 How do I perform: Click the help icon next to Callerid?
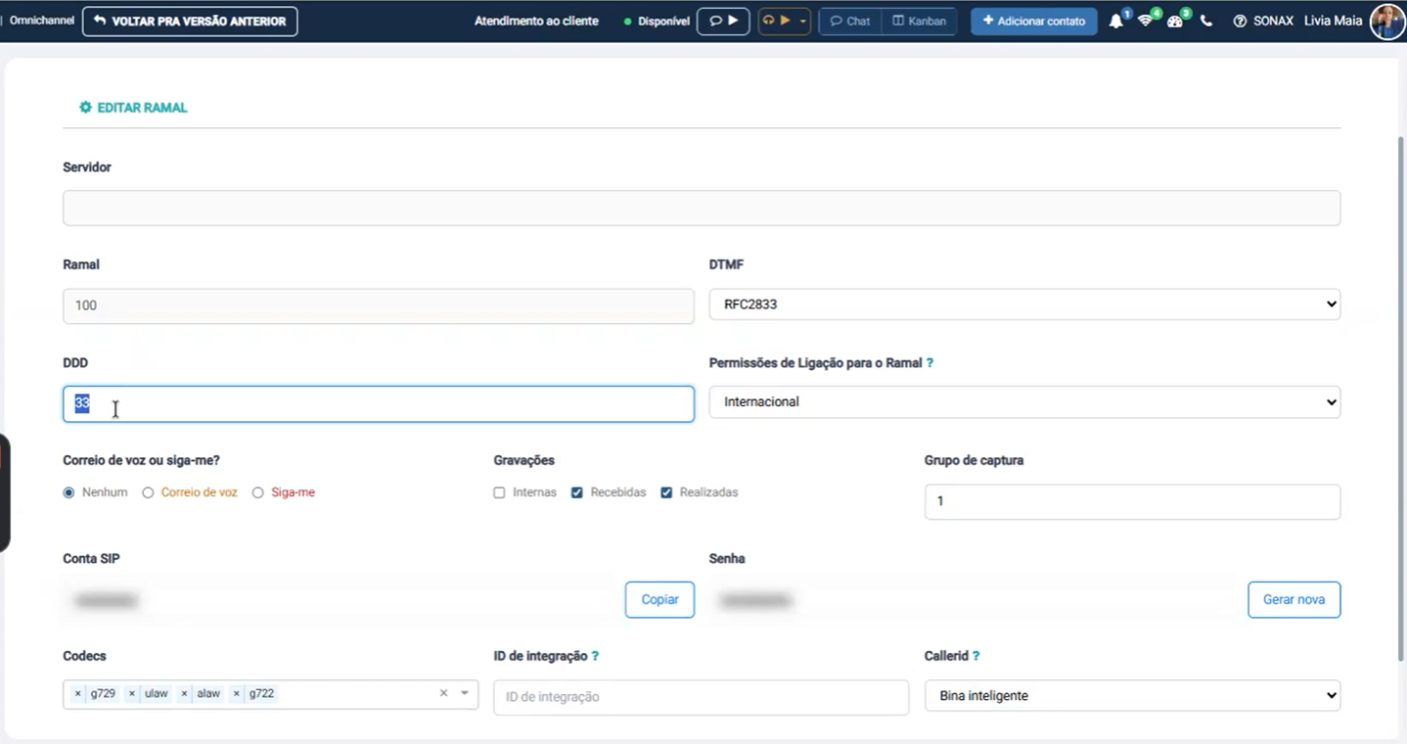coord(976,656)
